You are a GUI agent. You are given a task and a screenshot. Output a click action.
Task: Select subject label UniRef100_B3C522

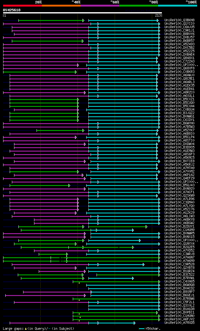180,275
